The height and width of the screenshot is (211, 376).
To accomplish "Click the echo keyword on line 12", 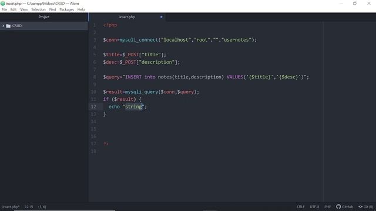I will point(114,107).
